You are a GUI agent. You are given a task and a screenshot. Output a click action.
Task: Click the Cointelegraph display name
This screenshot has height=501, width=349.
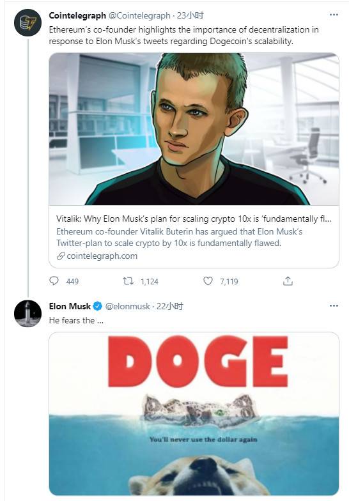(77, 15)
